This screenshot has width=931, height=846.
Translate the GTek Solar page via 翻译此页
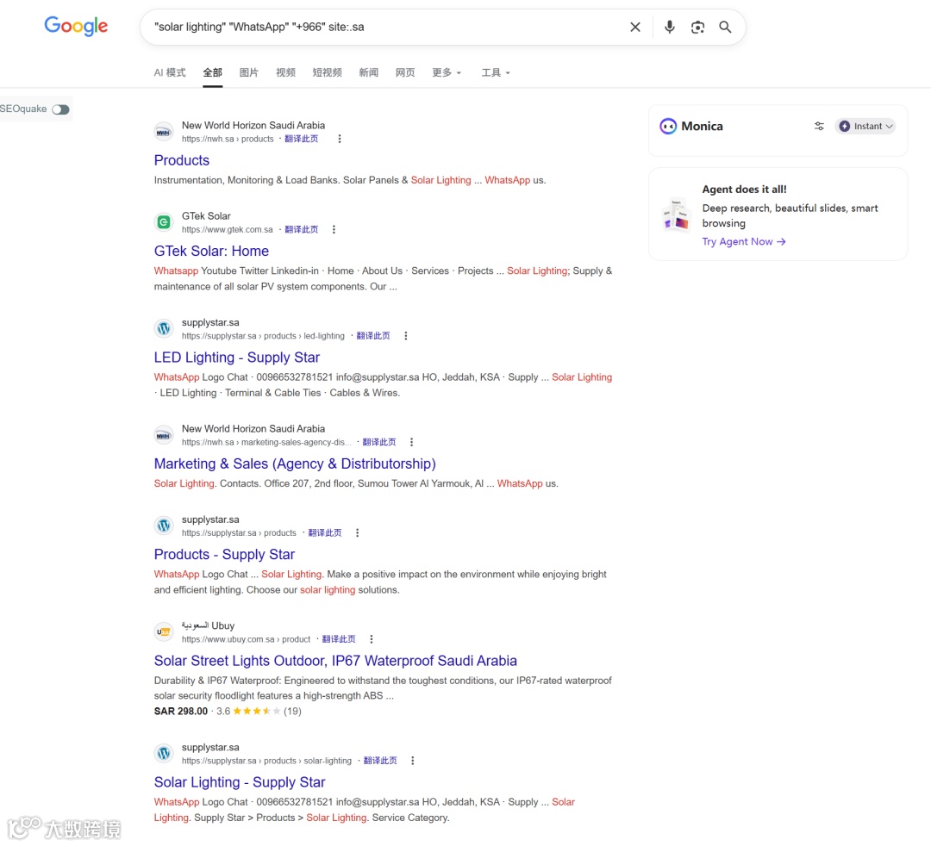302,230
